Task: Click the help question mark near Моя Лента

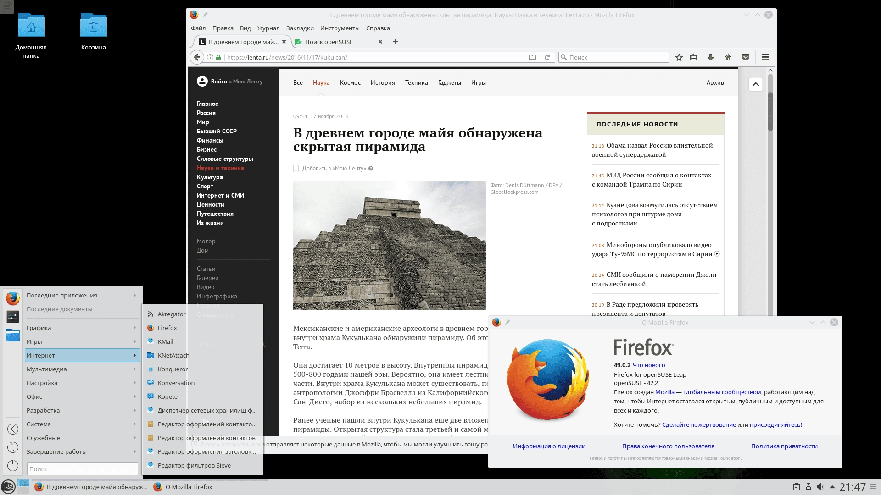Action: 371,169
